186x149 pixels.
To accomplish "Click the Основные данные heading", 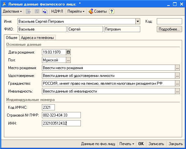I will pos(24,44).
